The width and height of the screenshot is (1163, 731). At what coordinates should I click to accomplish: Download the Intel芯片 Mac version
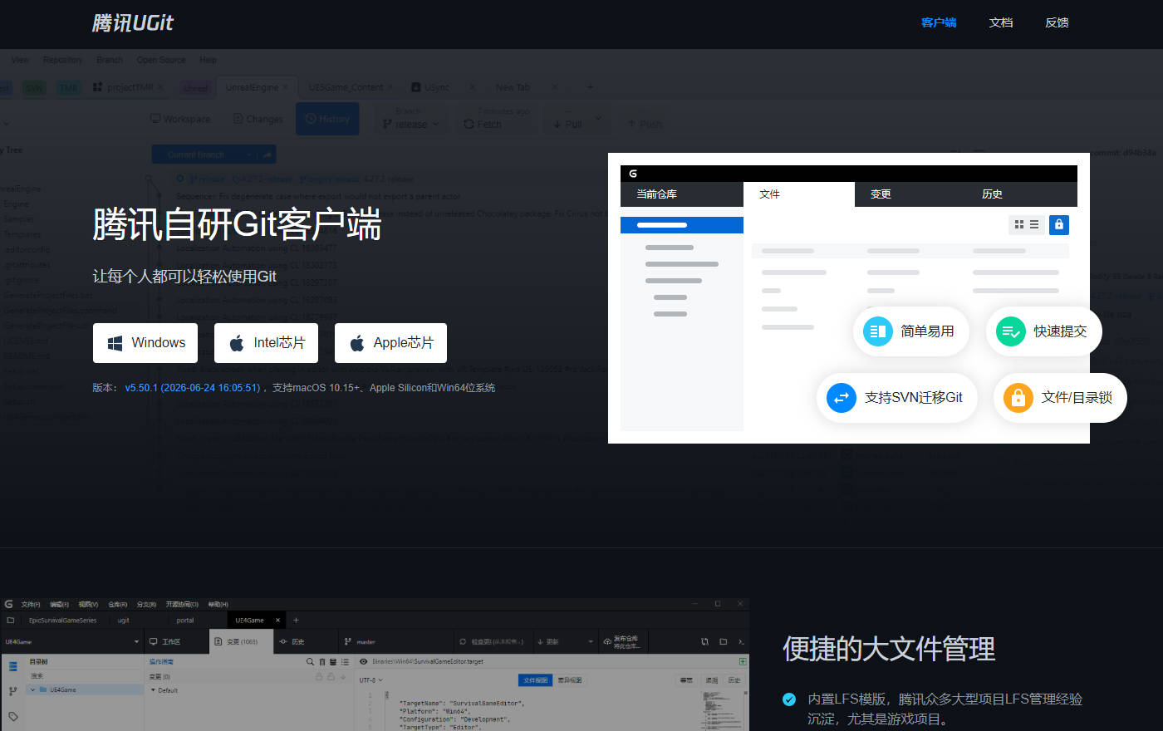point(266,343)
